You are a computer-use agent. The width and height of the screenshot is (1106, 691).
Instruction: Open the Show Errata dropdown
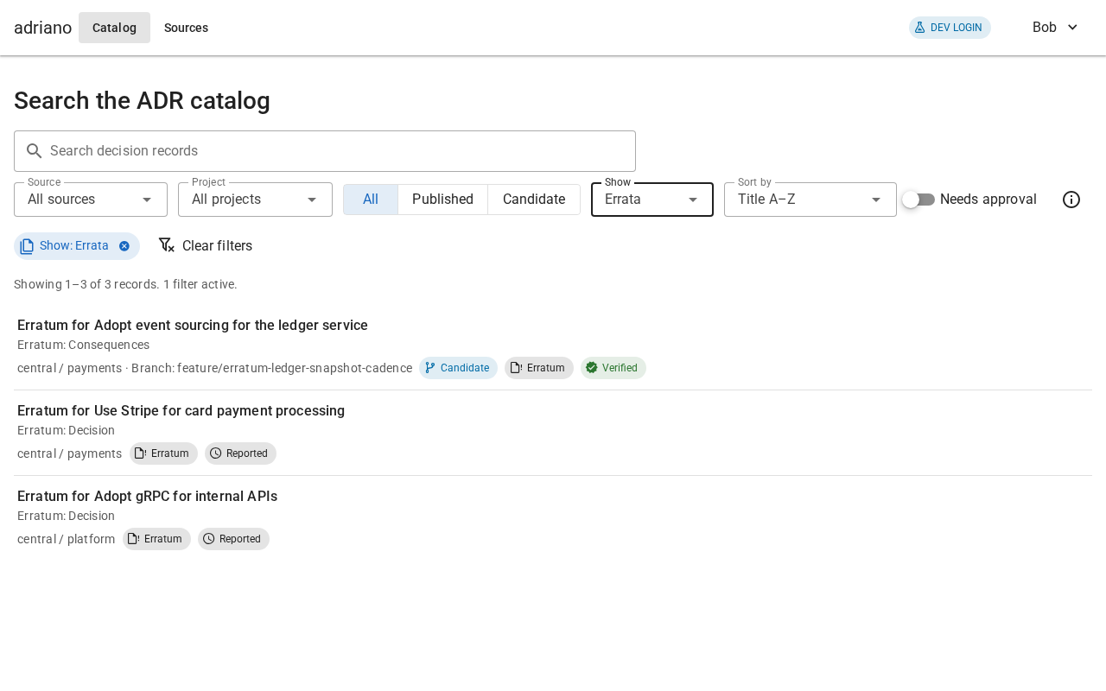[652, 200]
